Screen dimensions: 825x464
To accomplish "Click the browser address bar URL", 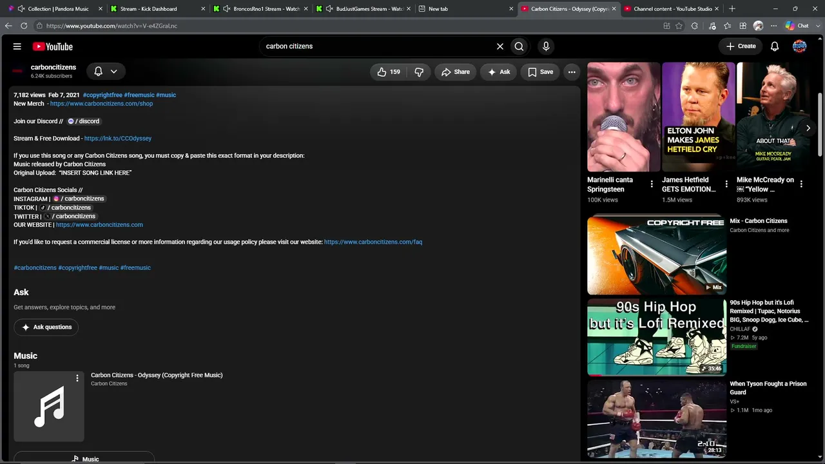I will click(x=112, y=26).
